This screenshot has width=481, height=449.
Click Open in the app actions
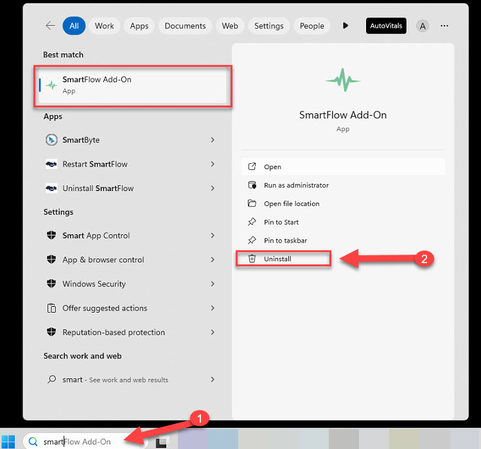pos(343,167)
